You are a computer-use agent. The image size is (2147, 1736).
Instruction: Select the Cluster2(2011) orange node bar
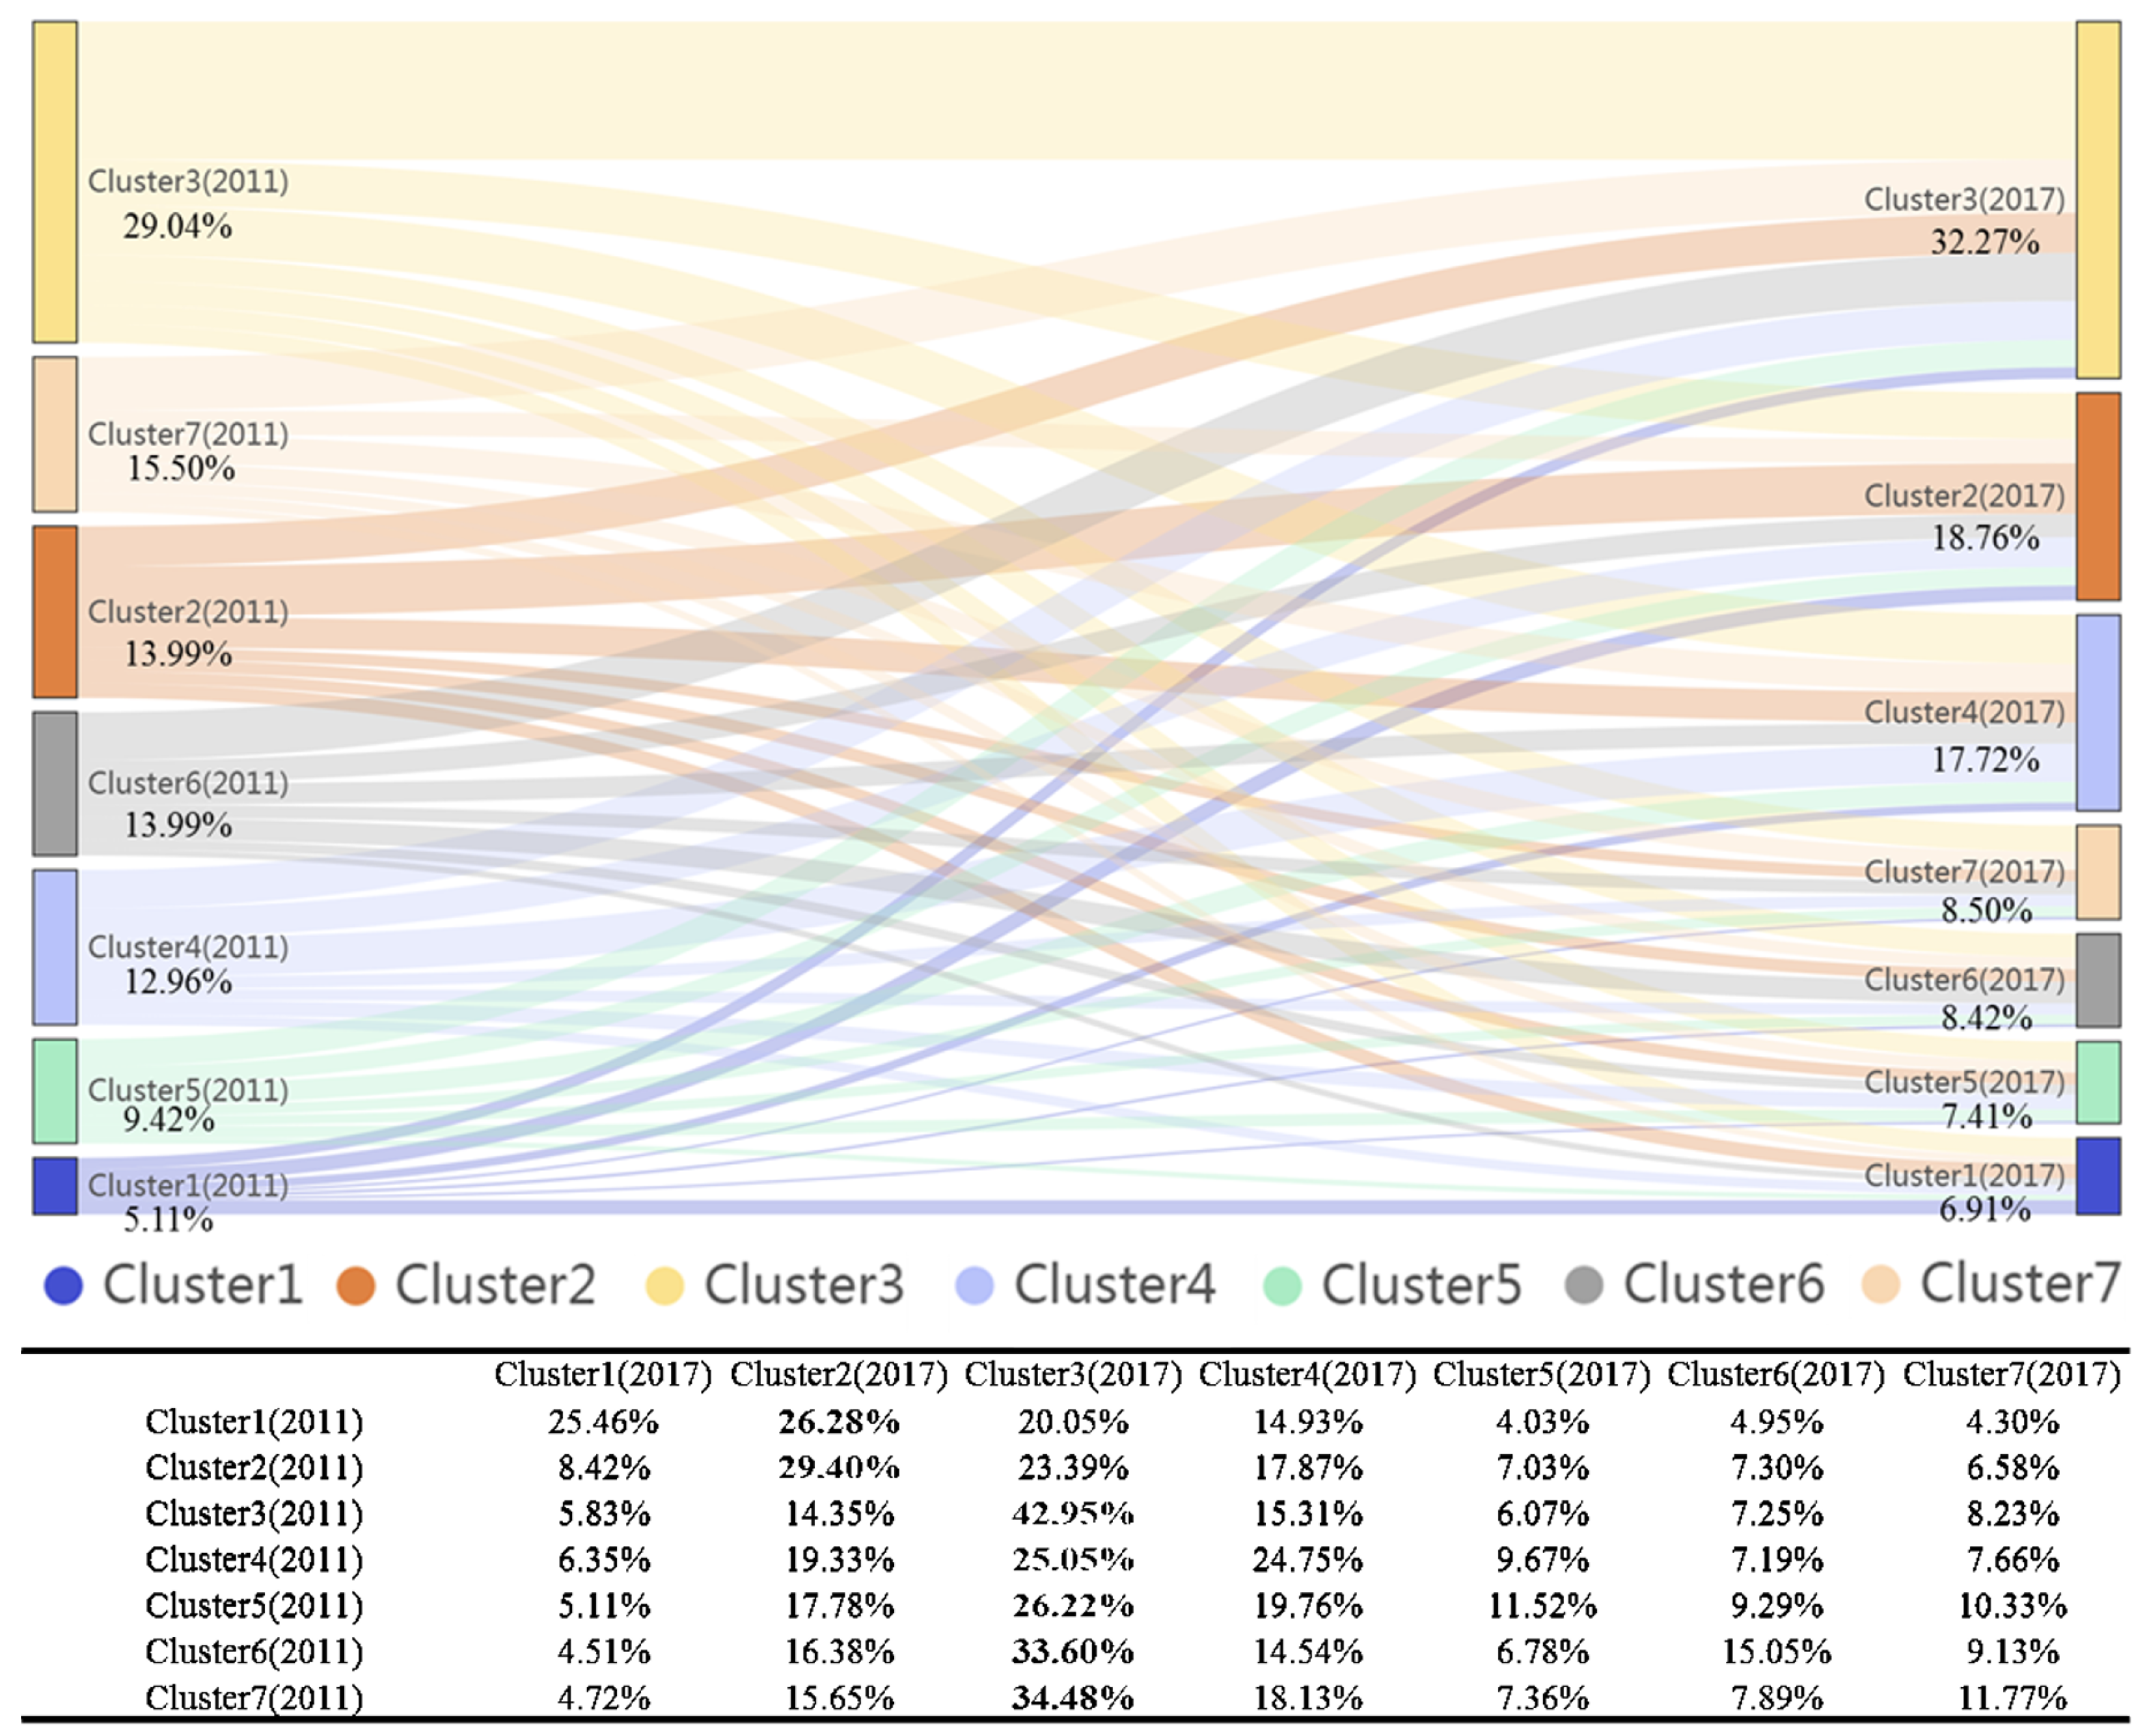[55, 611]
